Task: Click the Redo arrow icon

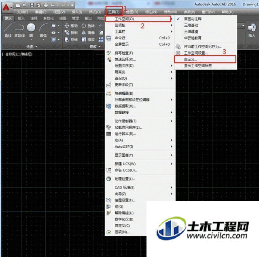Action: coord(63,5)
